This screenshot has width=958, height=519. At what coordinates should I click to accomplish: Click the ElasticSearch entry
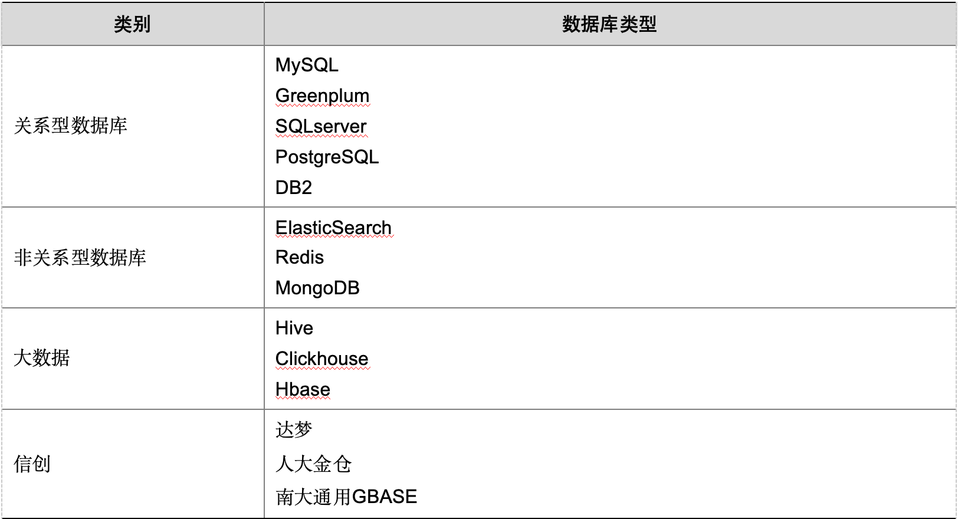tap(333, 228)
